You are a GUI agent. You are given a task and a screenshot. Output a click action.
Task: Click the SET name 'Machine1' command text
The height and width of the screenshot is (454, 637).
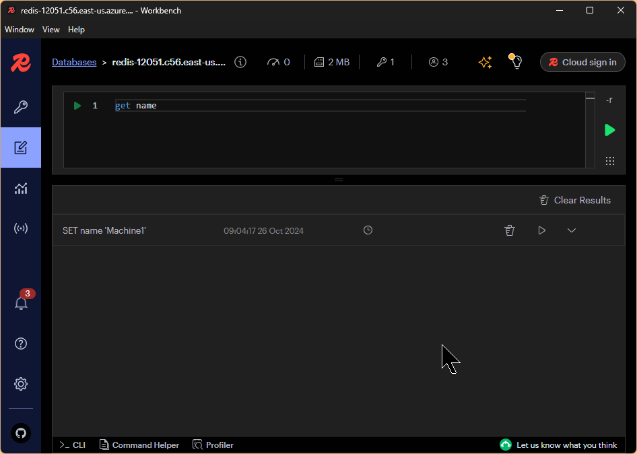click(104, 230)
